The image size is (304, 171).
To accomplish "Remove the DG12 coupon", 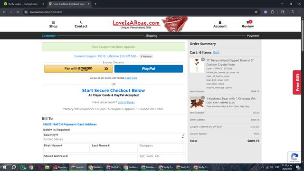I will point(146,56).
